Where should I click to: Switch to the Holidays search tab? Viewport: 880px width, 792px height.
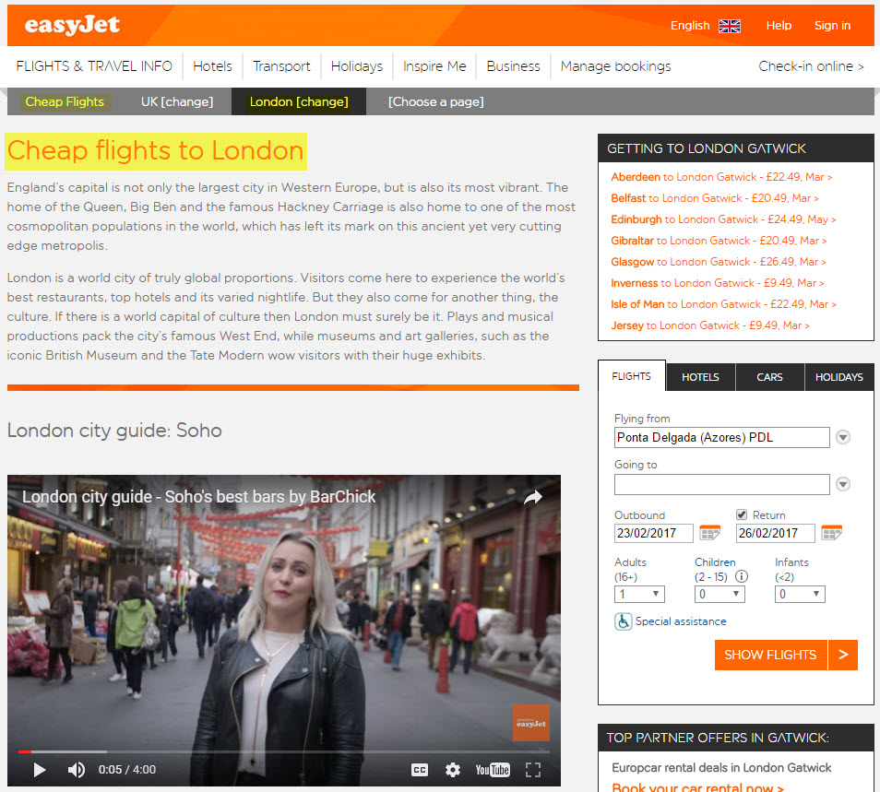click(x=839, y=377)
